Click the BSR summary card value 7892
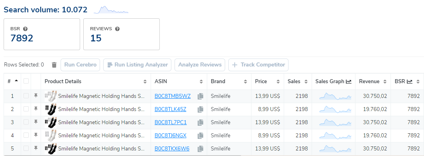424x156 pixels. coord(22,38)
